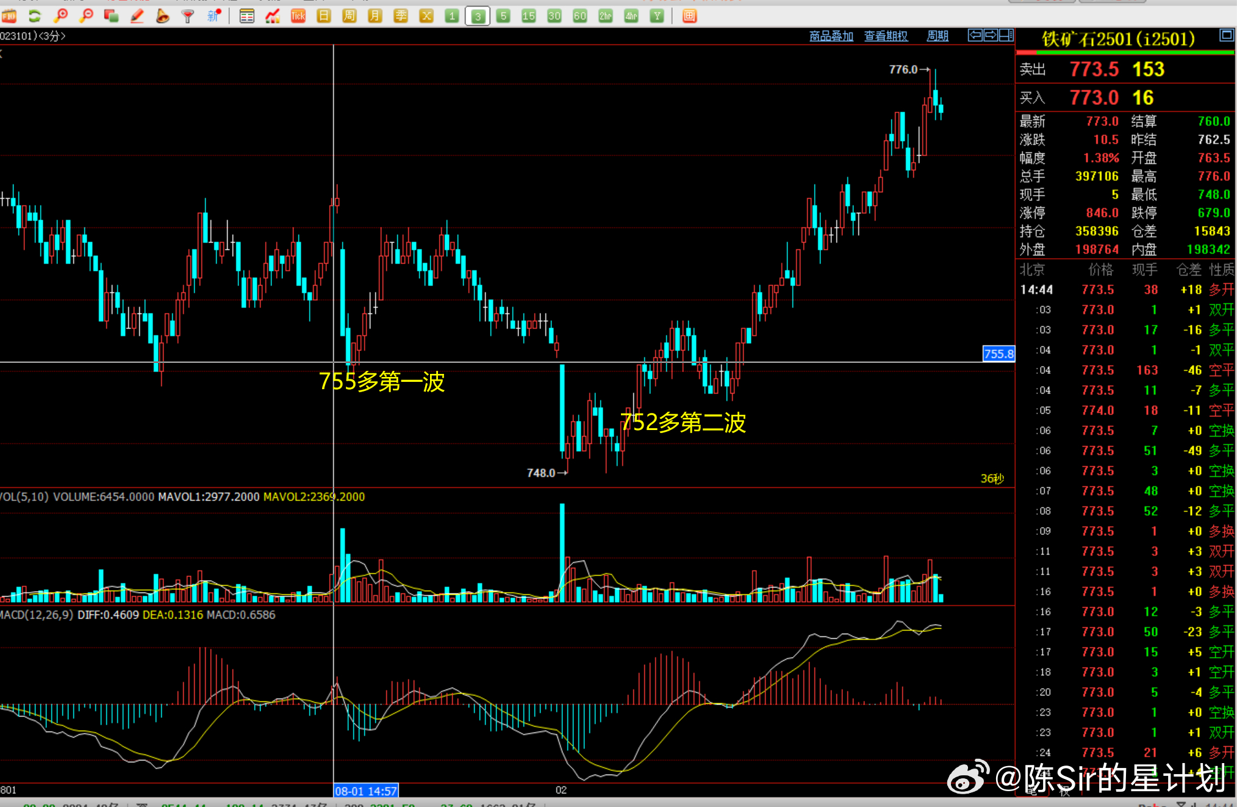Screen dimensions: 1237x807
Task: Open the Tick chart view
Action: pyautogui.click(x=298, y=16)
